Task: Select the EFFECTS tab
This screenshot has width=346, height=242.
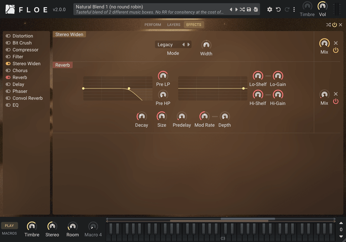Action: point(194,25)
